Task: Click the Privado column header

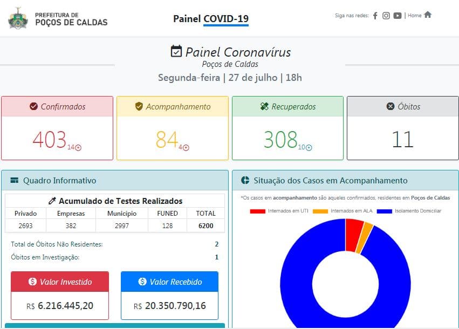Action: pos(25,214)
